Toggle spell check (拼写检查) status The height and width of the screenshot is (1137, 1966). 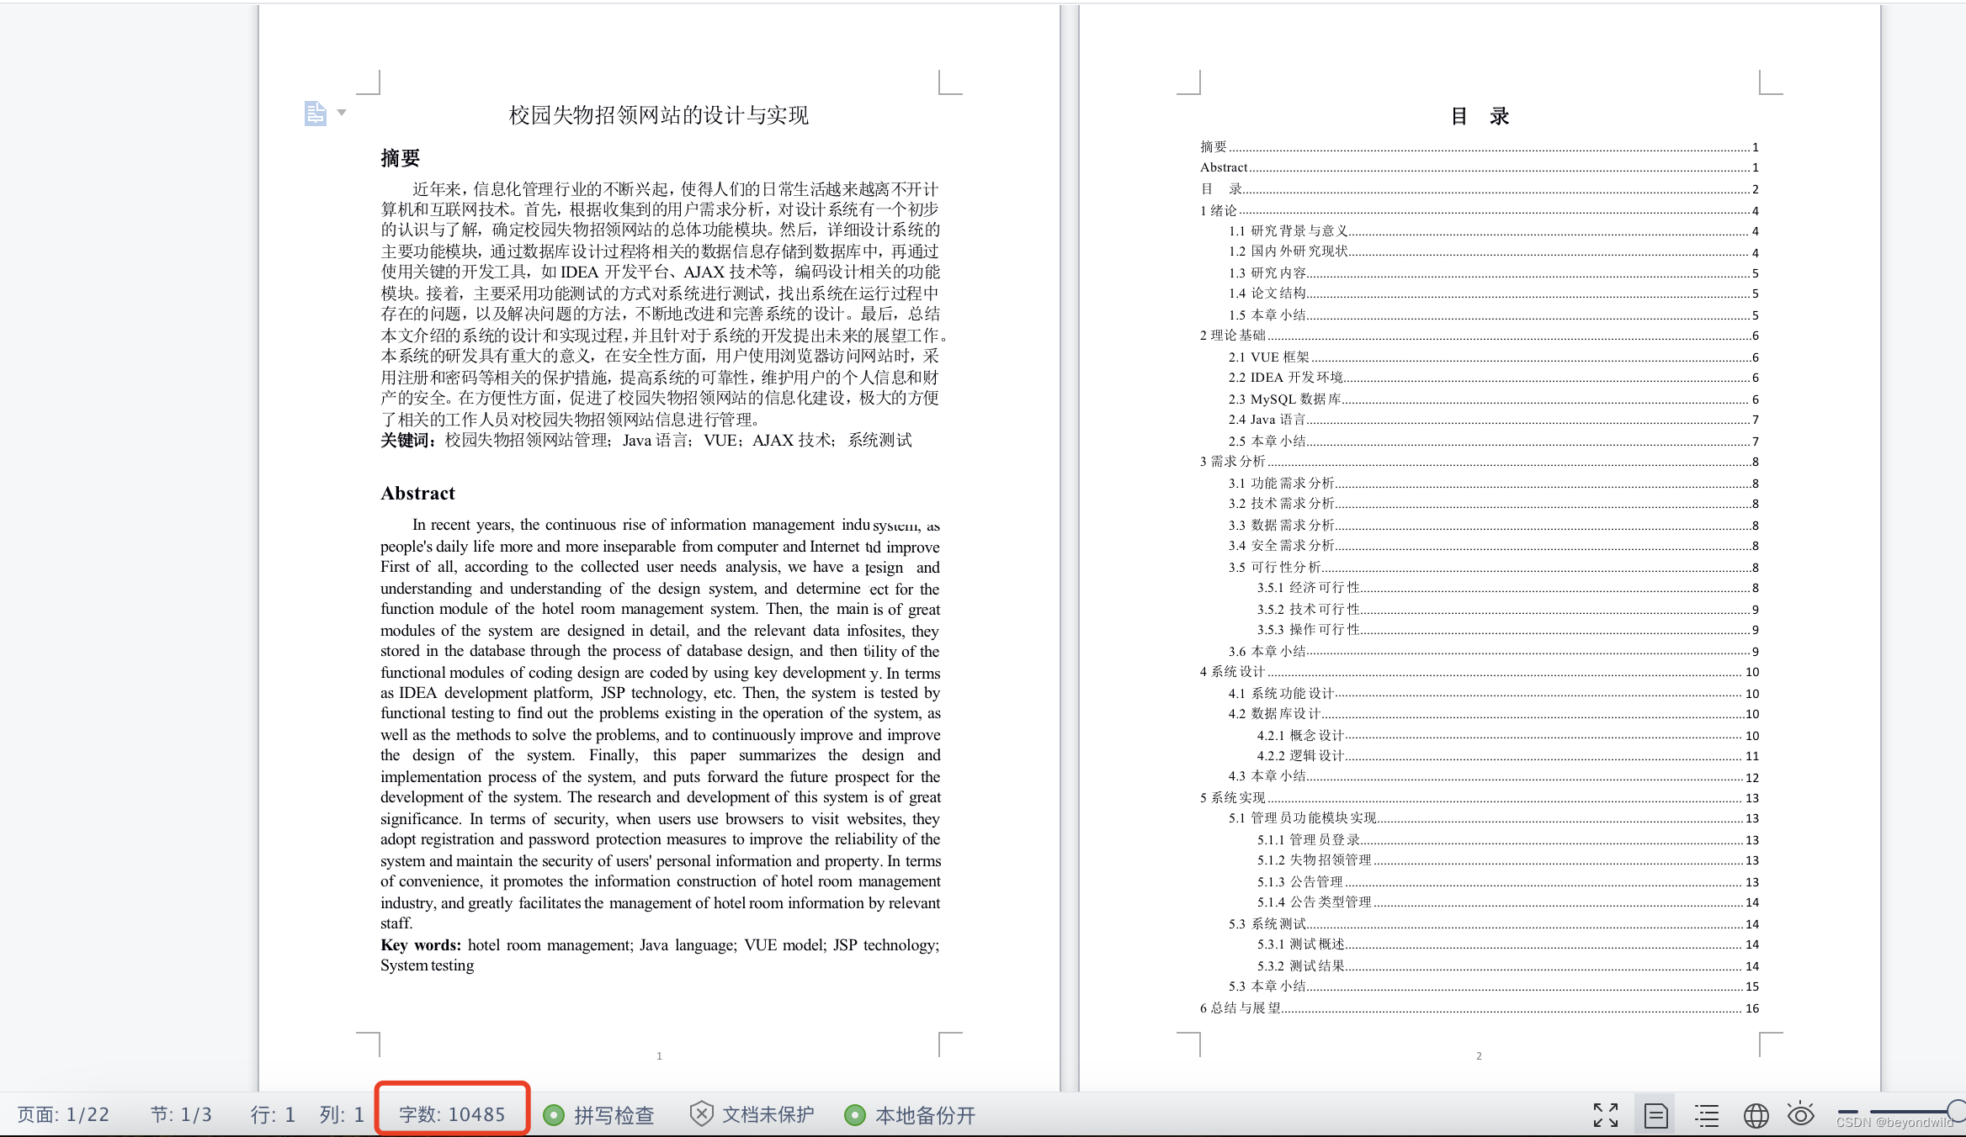(599, 1115)
